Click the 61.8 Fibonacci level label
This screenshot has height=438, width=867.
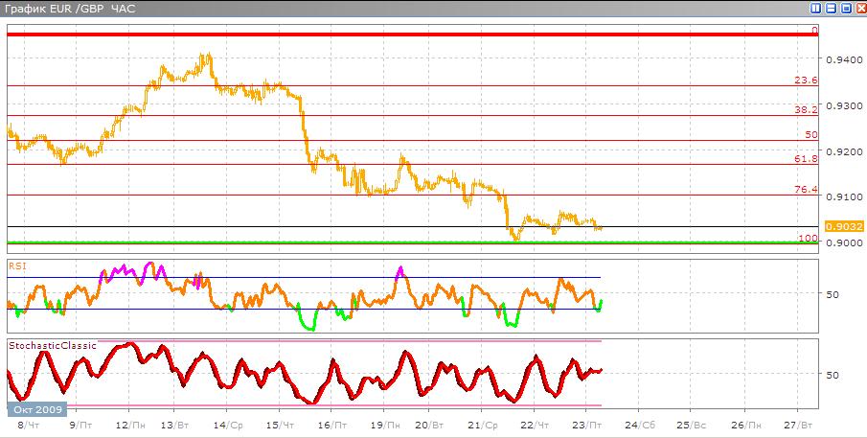(x=807, y=159)
